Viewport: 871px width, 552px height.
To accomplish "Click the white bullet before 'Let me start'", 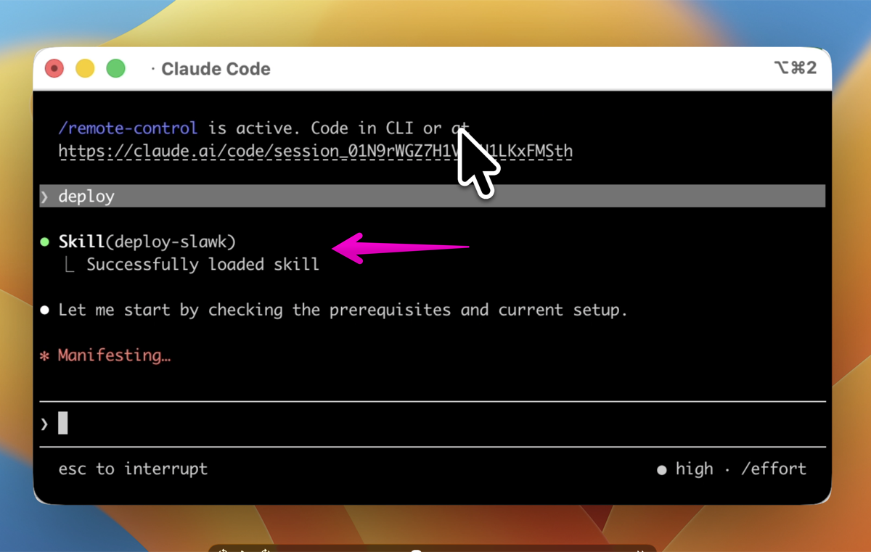I will (x=45, y=310).
